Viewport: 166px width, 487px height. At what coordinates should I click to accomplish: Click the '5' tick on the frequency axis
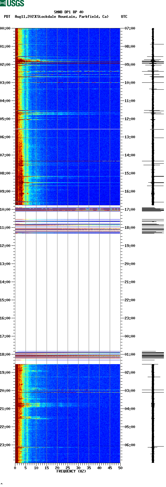[26, 468]
